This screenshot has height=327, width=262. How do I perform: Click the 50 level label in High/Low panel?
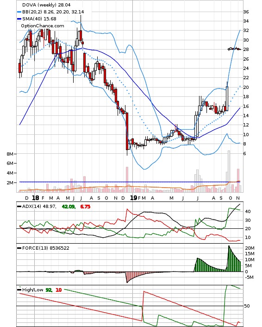point(247,306)
